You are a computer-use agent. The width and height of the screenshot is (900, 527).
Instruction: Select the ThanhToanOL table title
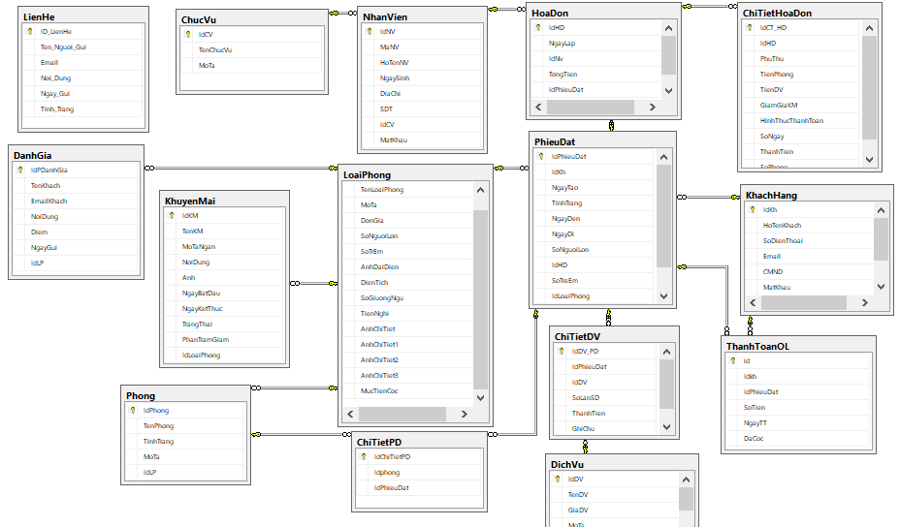757,347
